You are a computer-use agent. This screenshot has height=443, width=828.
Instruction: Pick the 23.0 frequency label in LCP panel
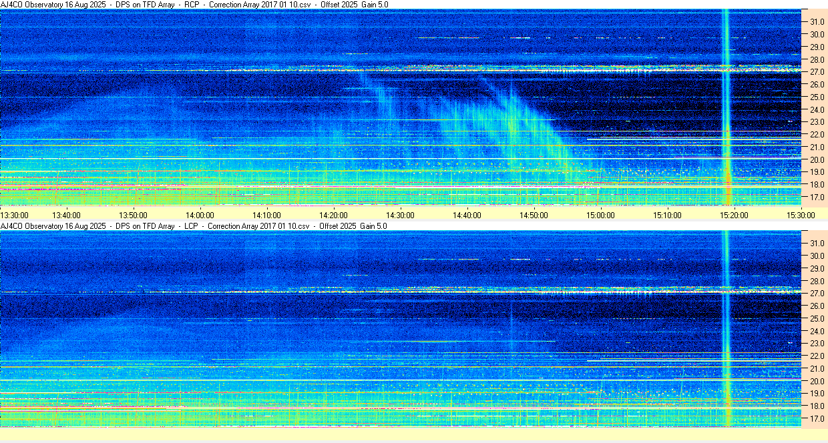(817, 344)
